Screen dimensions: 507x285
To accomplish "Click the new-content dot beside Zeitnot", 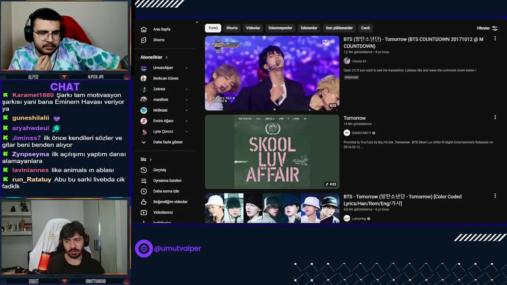I will (x=187, y=89).
